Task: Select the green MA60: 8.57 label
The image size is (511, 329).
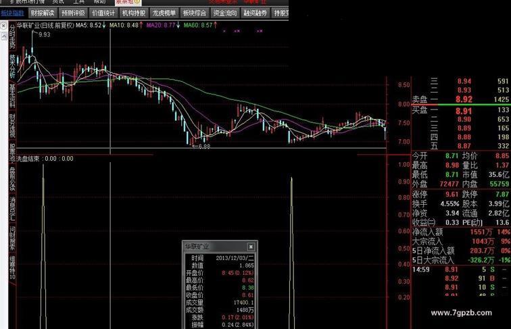Action: 201,25
